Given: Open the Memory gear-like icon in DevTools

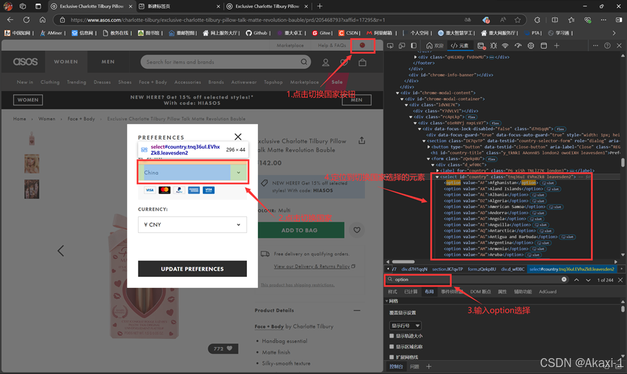Looking at the screenshot, I should 530,45.
